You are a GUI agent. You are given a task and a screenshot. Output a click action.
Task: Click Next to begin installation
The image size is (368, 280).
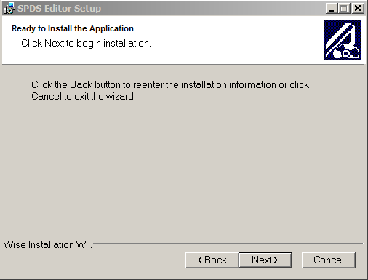click(265, 260)
